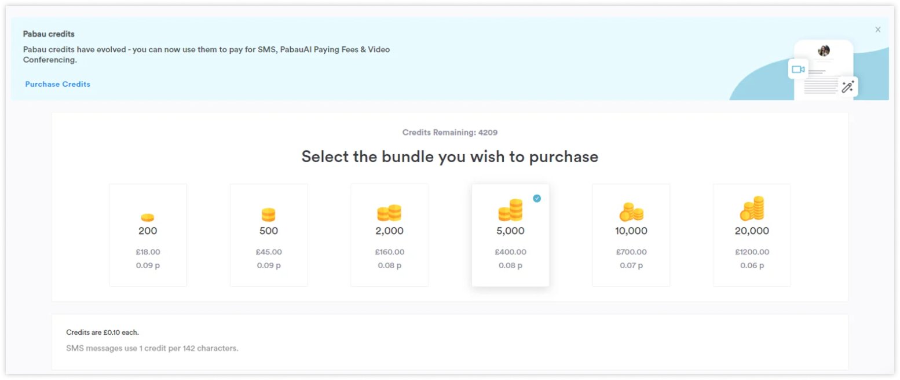Click the 2,000 credits amount label
This screenshot has height=380, width=900.
pyautogui.click(x=390, y=231)
